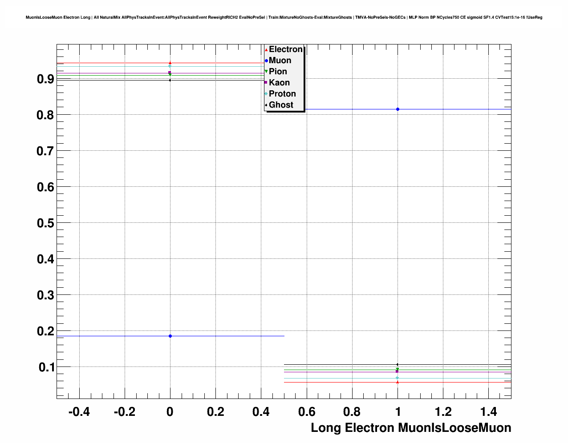Click the blue Muon data point at x=1
This screenshot has height=443, width=568.
(398, 109)
